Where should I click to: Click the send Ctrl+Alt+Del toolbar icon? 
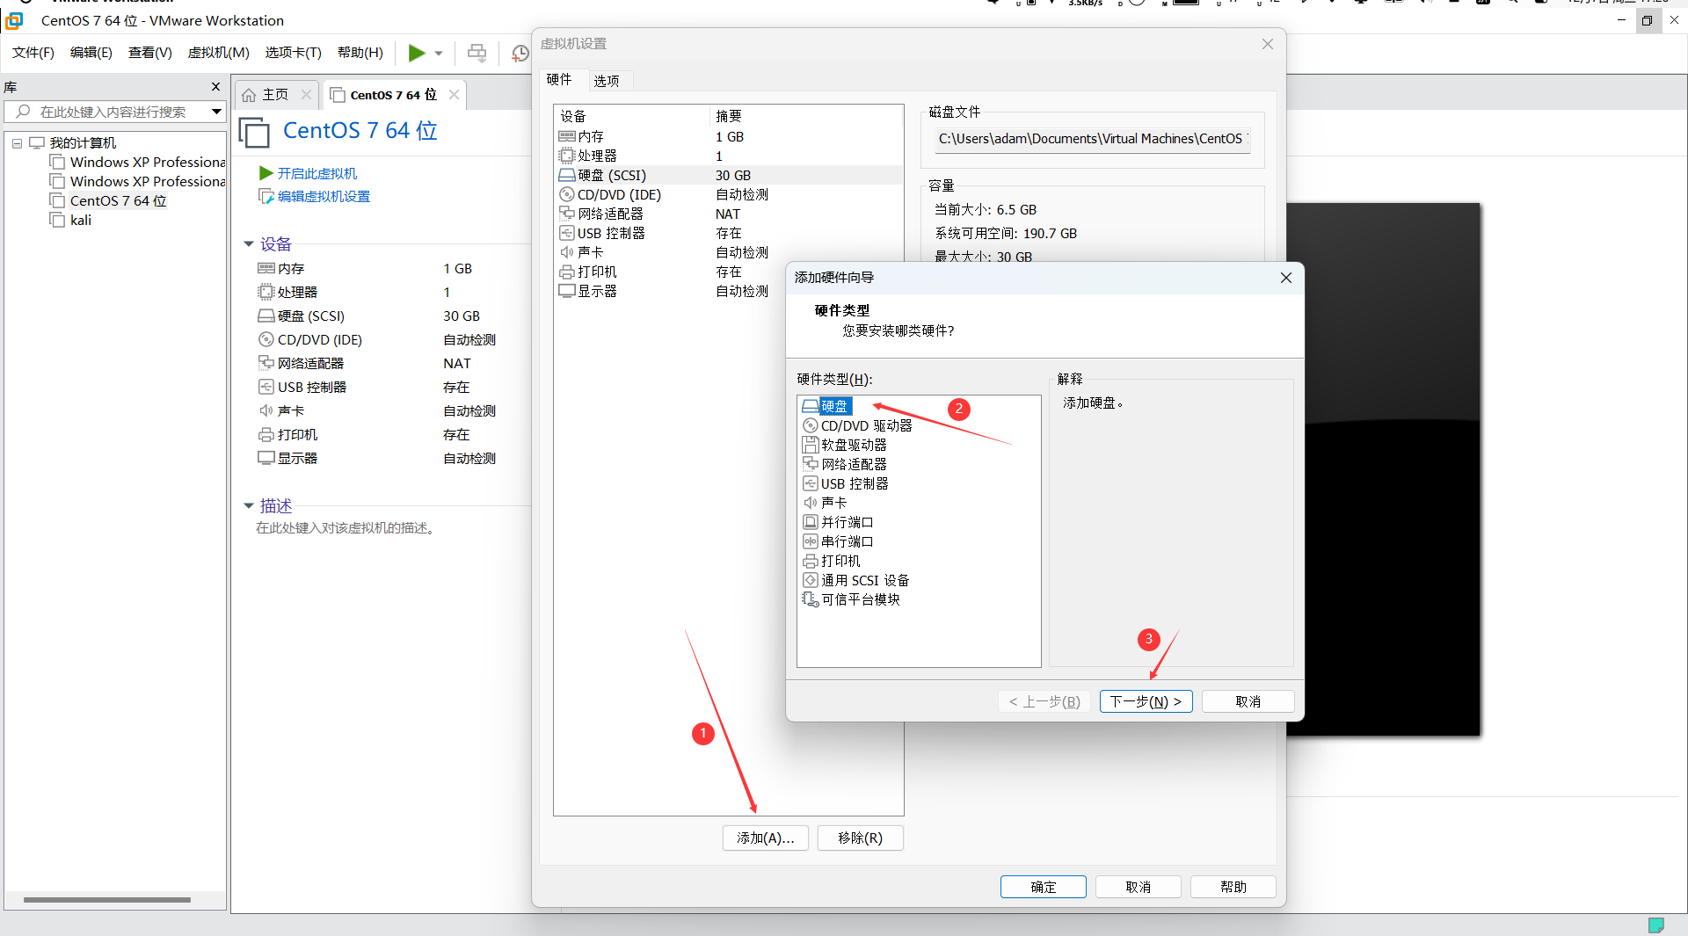477,54
